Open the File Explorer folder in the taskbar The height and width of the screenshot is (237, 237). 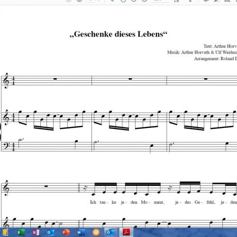point(5,232)
